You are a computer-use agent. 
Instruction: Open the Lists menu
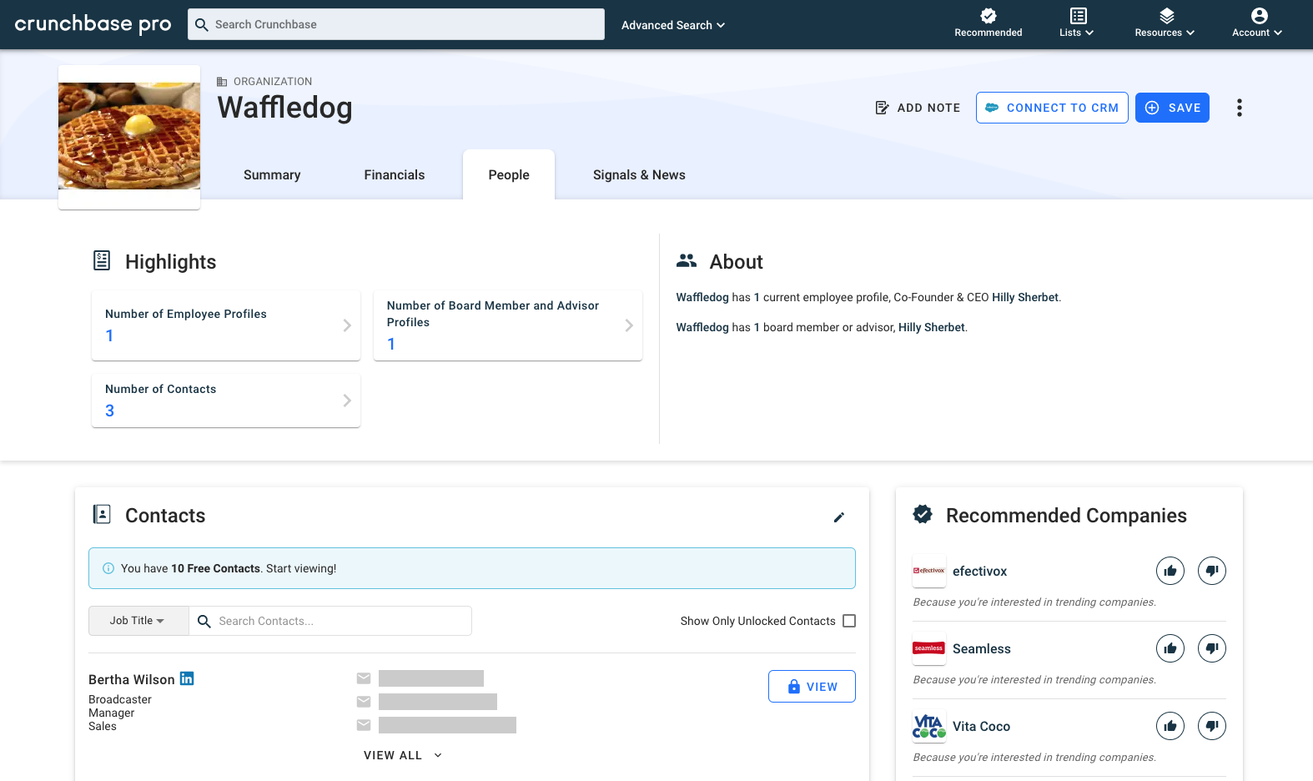pos(1077,23)
